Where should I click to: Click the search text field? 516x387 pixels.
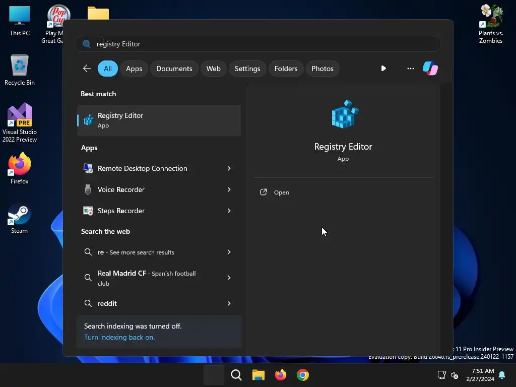coord(258,44)
